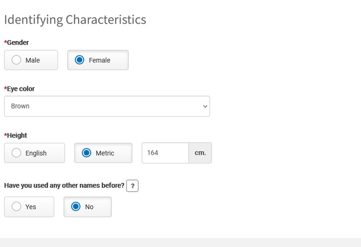Click the red asterisk beside Gender
This screenshot has height=247, width=361.
pyautogui.click(x=6, y=42)
